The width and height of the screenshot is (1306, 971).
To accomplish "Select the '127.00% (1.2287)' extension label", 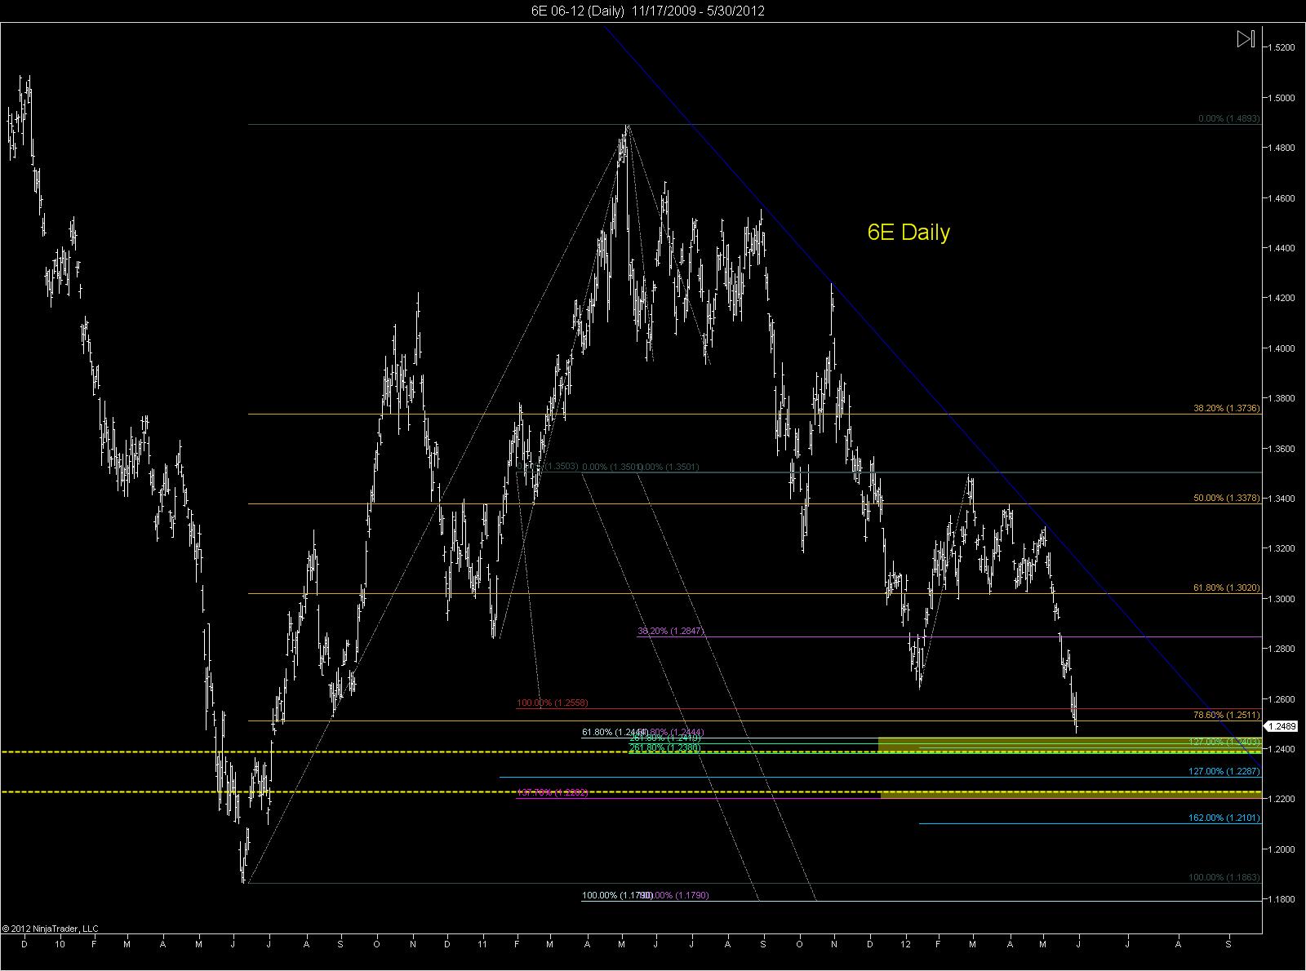I will point(1224,771).
